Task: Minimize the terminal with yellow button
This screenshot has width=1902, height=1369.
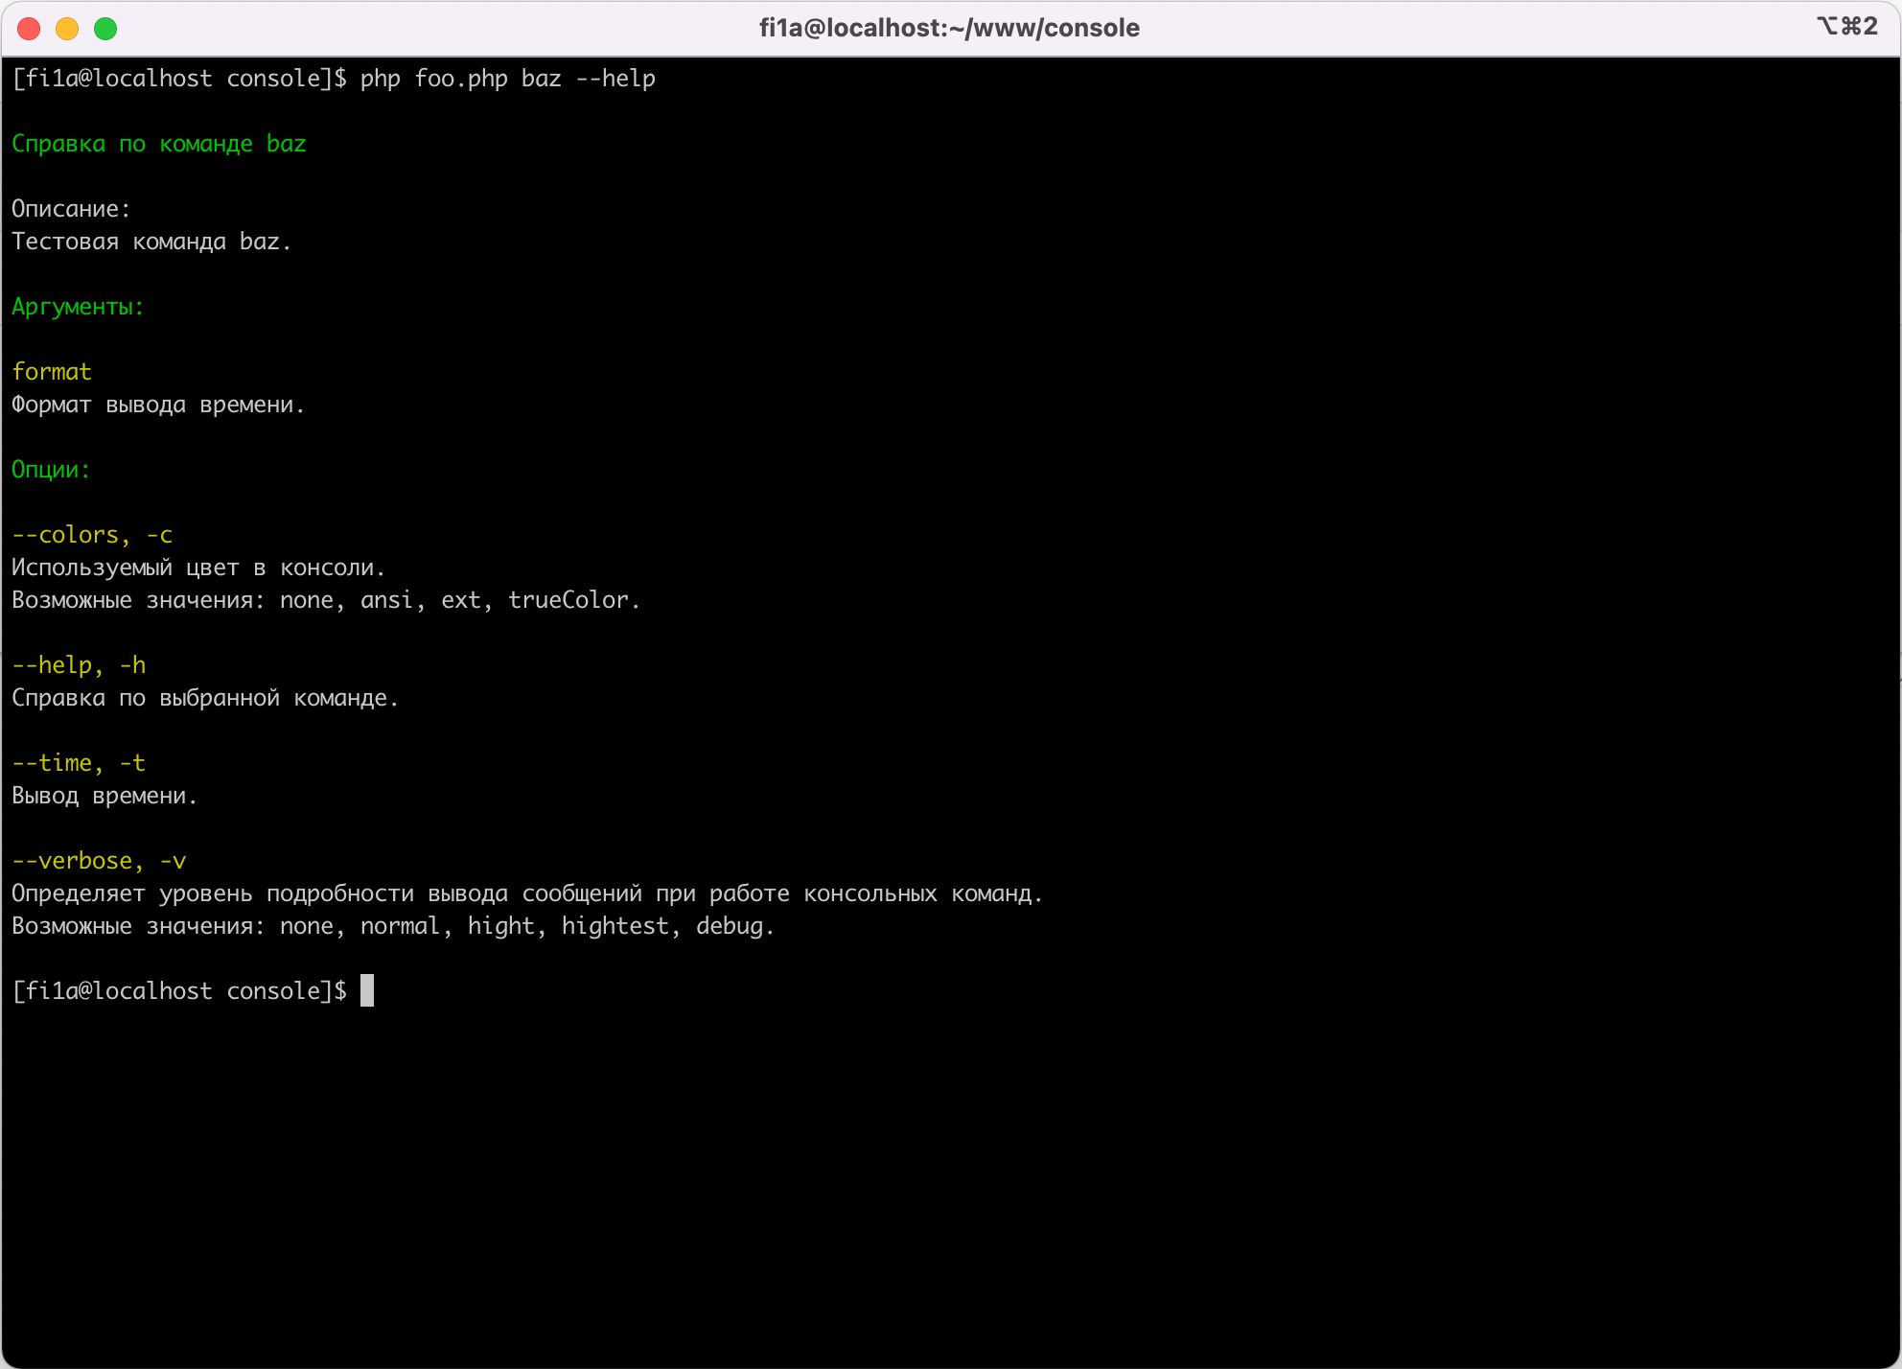Action: click(x=67, y=29)
